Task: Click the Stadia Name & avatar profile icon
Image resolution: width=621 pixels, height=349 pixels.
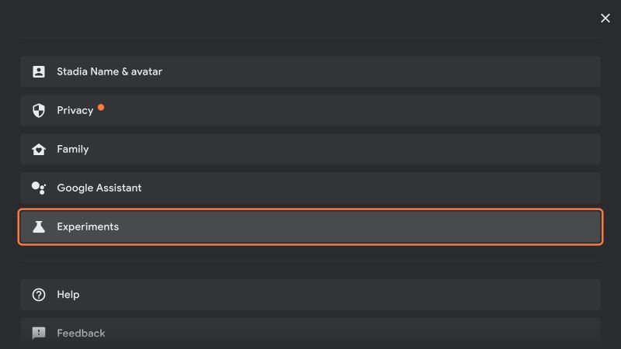Action: click(38, 71)
